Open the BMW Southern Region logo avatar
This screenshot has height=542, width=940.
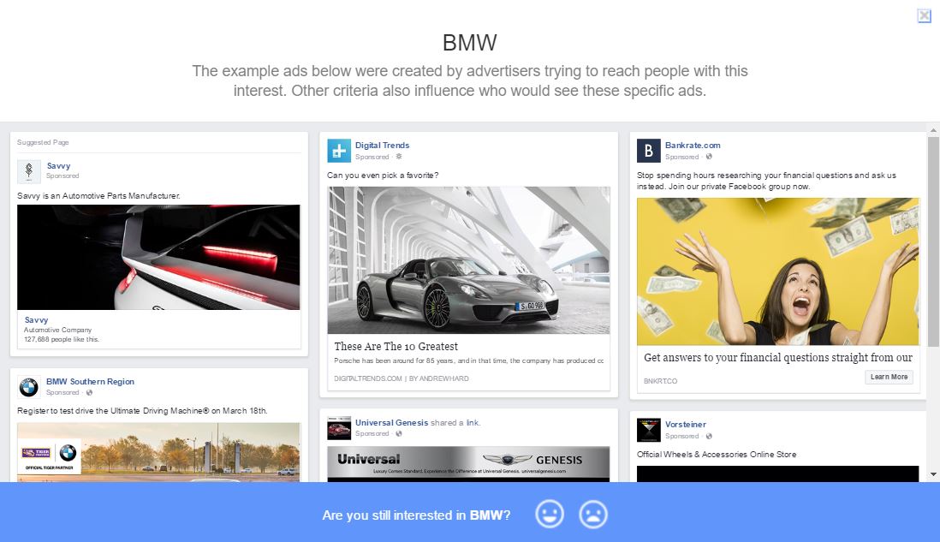click(29, 387)
